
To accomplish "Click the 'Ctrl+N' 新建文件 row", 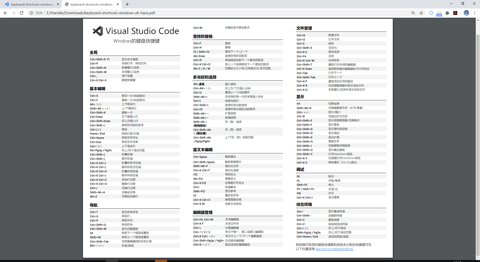I will click(341, 35).
